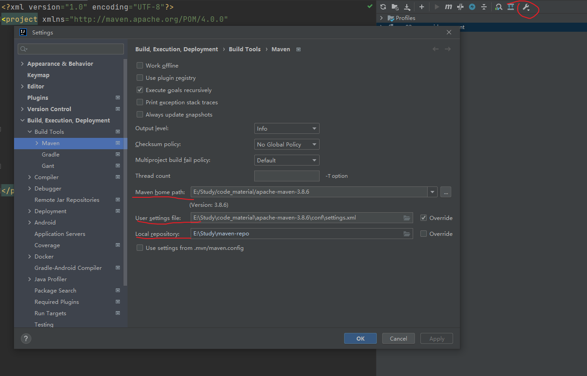This screenshot has height=376, width=587.
Task: Uncheck Override for User settings file
Action: tap(424, 218)
